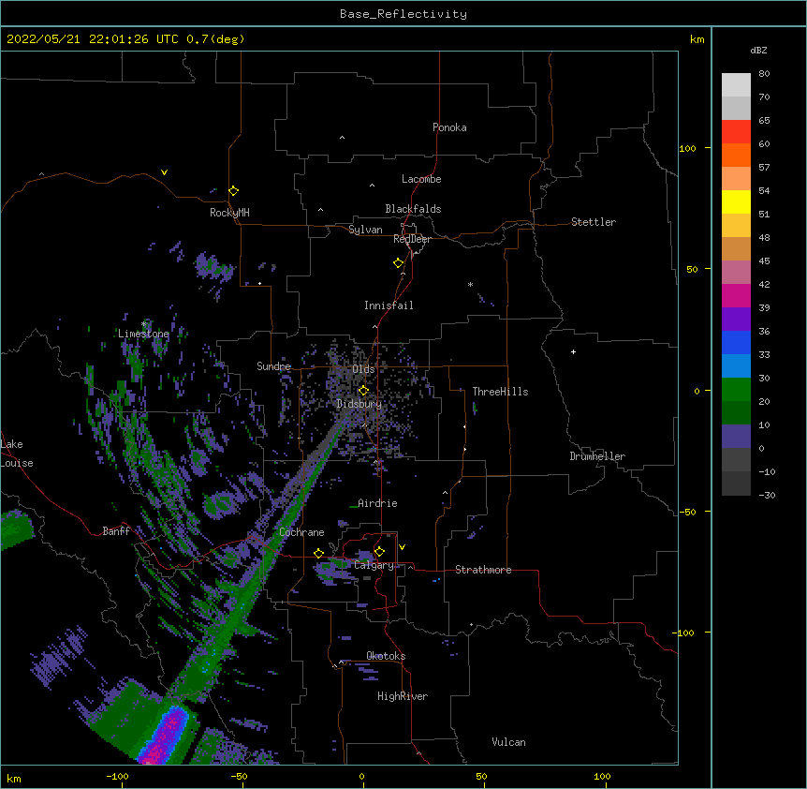Image resolution: width=807 pixels, height=789 pixels.
Task: Click the 50 tick label on horizontal axis
Action: [481, 776]
